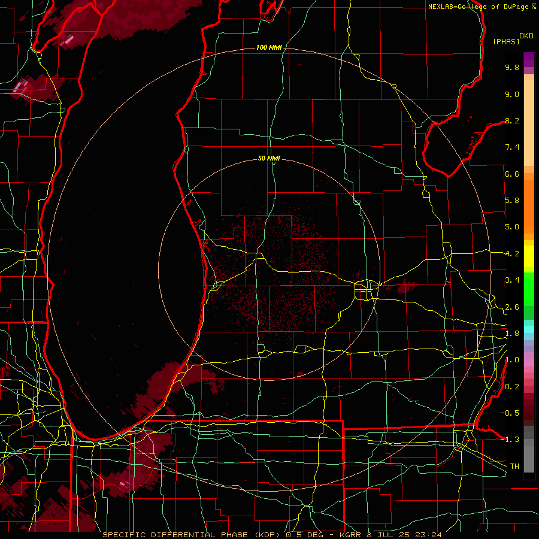539x539 pixels.
Task: Click the 'TH' threshold label
Action: click(x=514, y=467)
